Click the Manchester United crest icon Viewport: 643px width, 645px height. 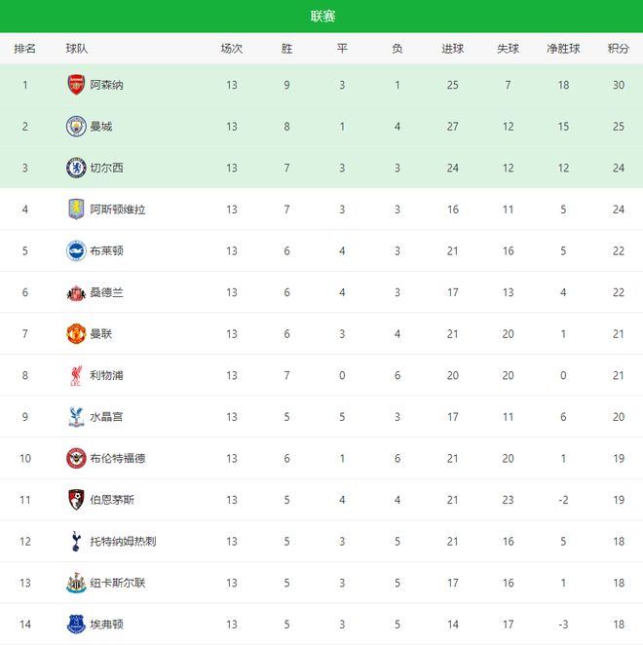click(x=76, y=334)
